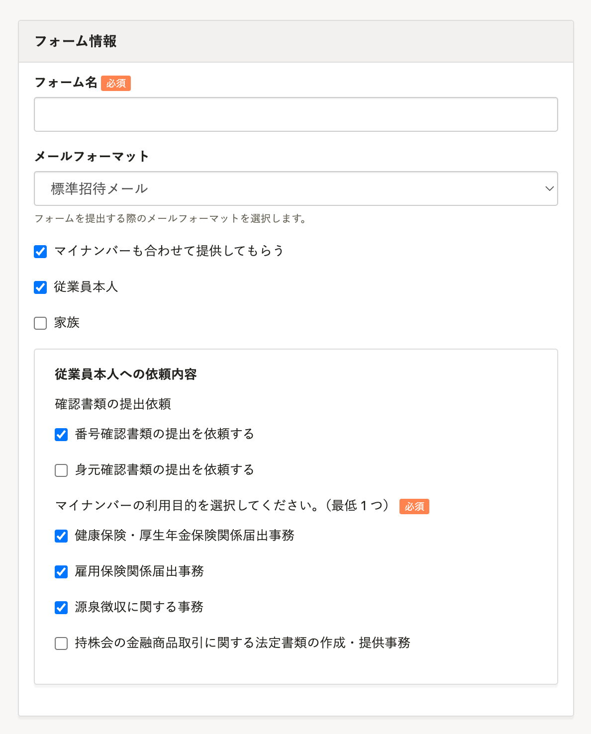Click the 標準招待メール selected value
591x734 pixels.
coord(99,188)
